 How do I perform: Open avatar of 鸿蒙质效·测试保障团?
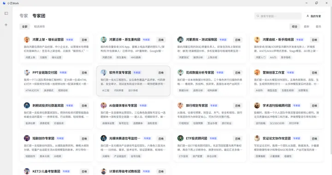pos(180,40)
